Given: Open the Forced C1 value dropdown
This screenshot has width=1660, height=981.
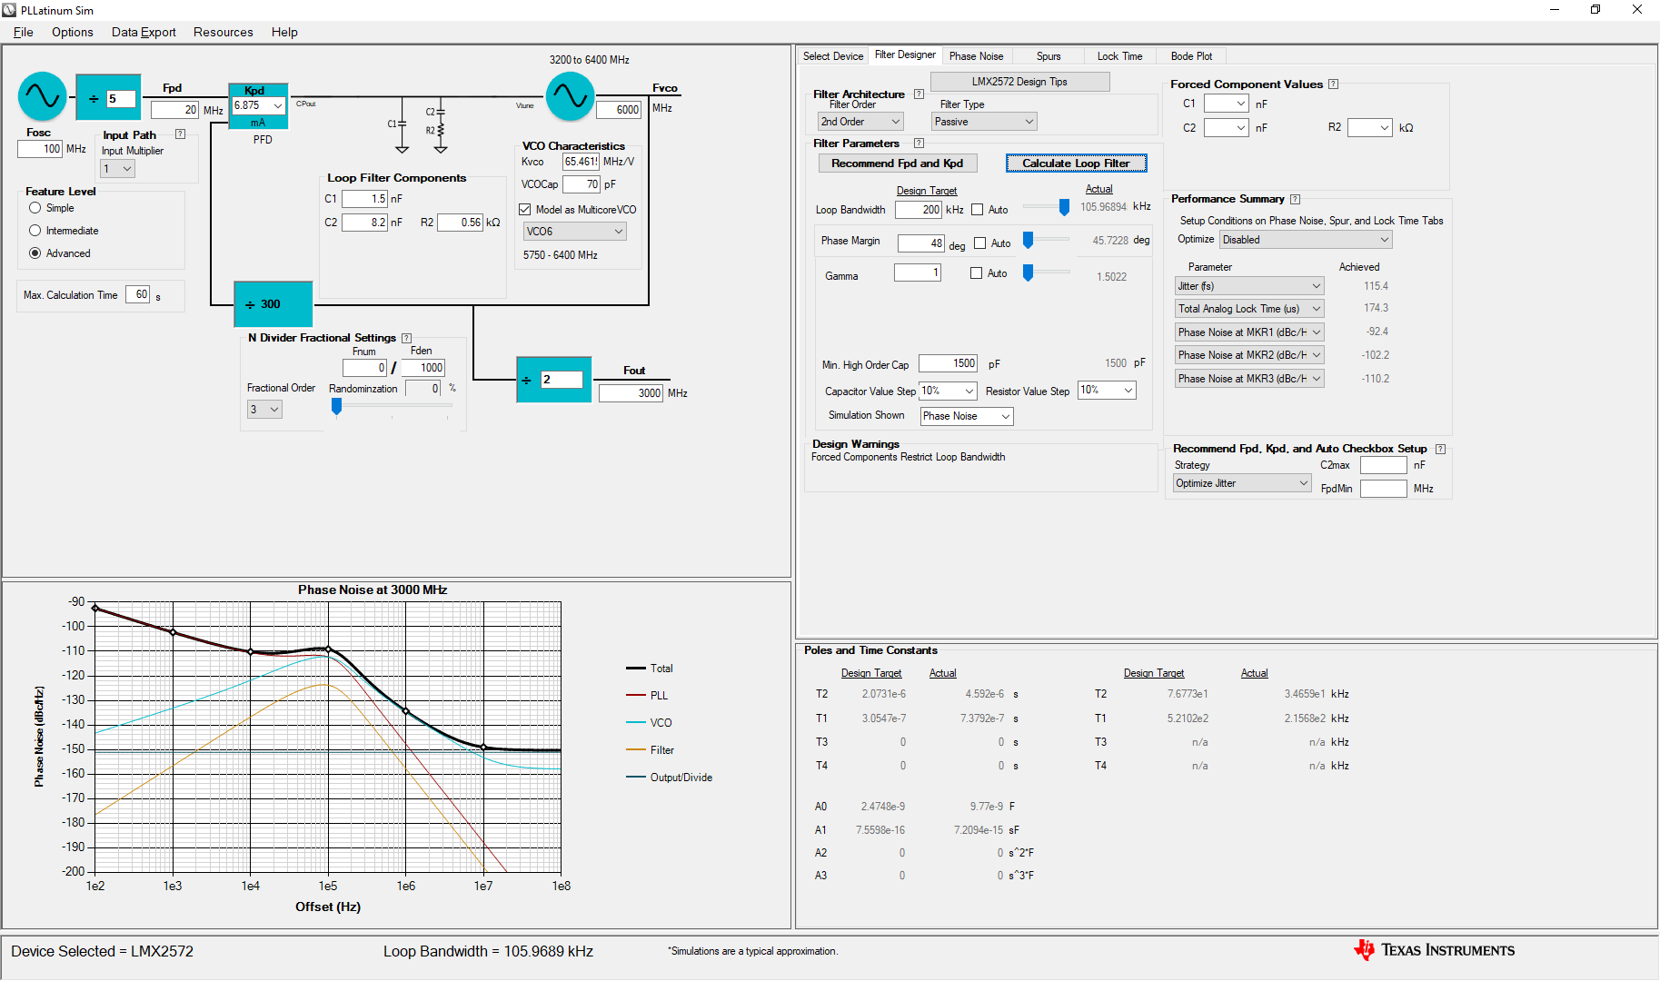Looking at the screenshot, I should 1227,104.
